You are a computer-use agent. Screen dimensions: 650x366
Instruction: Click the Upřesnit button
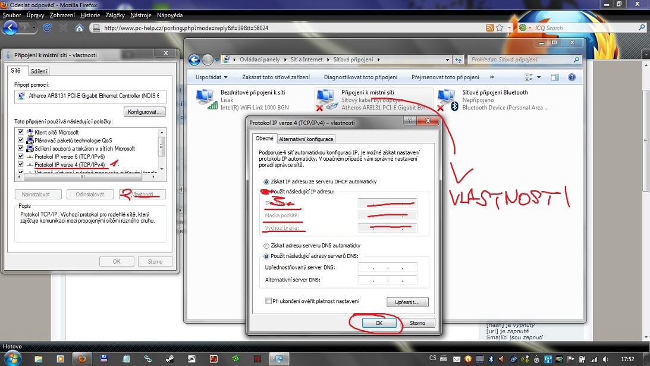407,302
